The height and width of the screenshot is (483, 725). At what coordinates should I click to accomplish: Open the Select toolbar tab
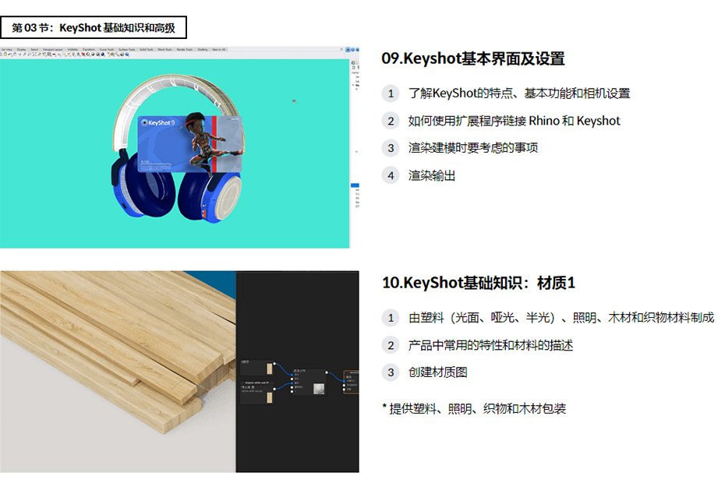[x=34, y=49]
